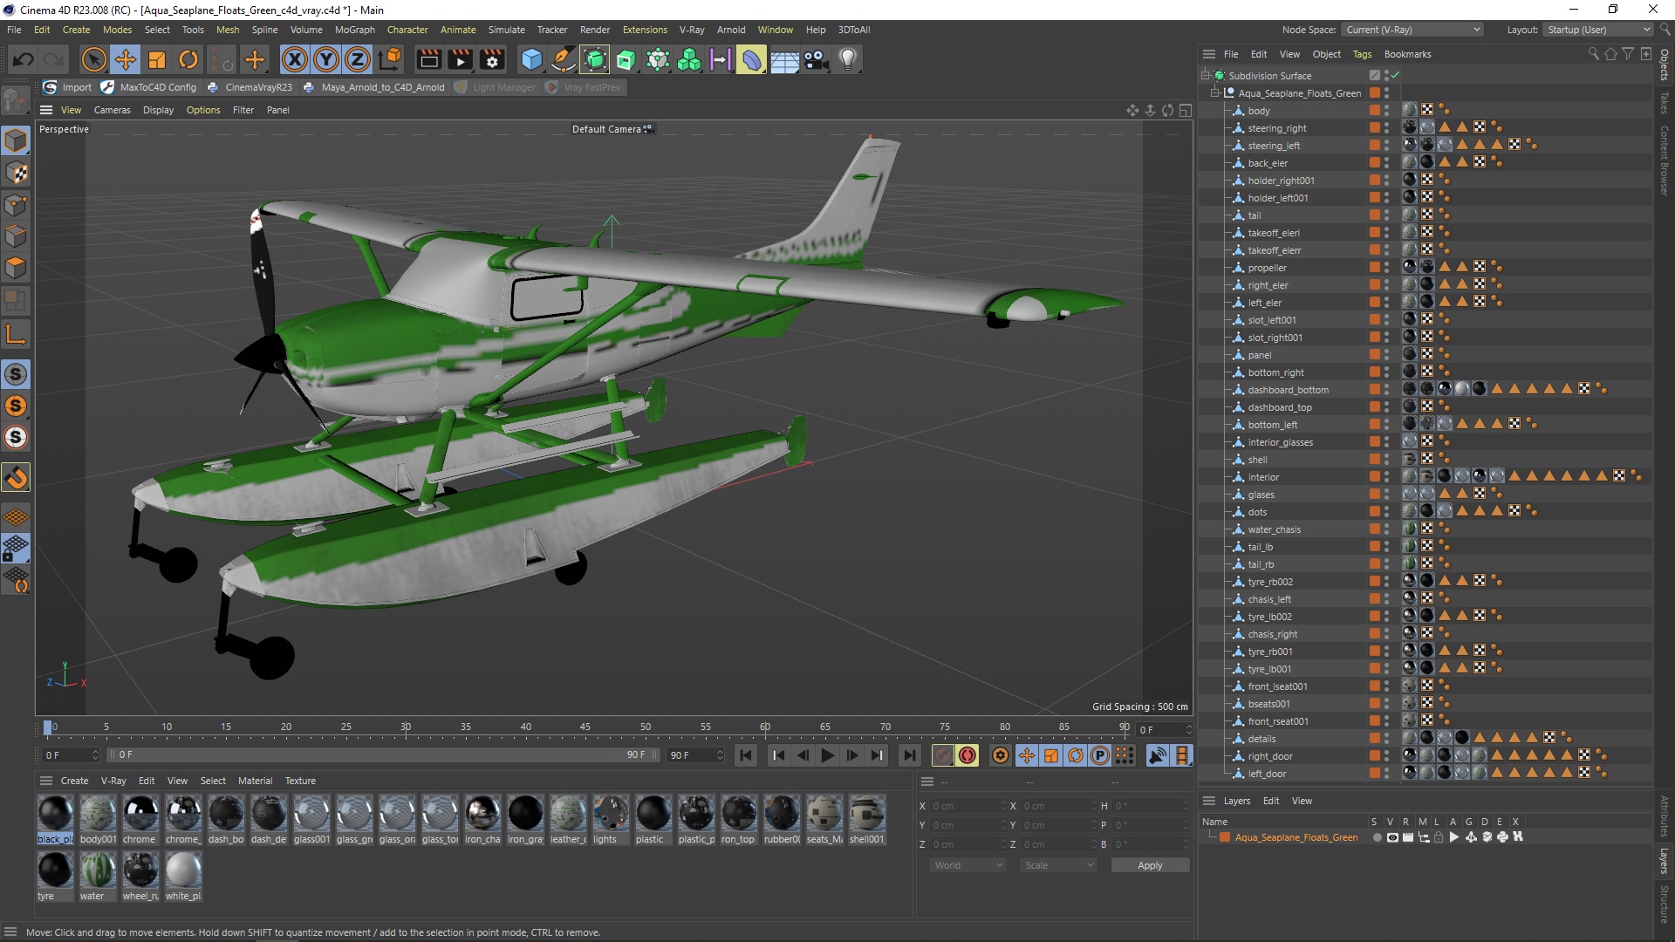Click the Apply button

[x=1149, y=865]
